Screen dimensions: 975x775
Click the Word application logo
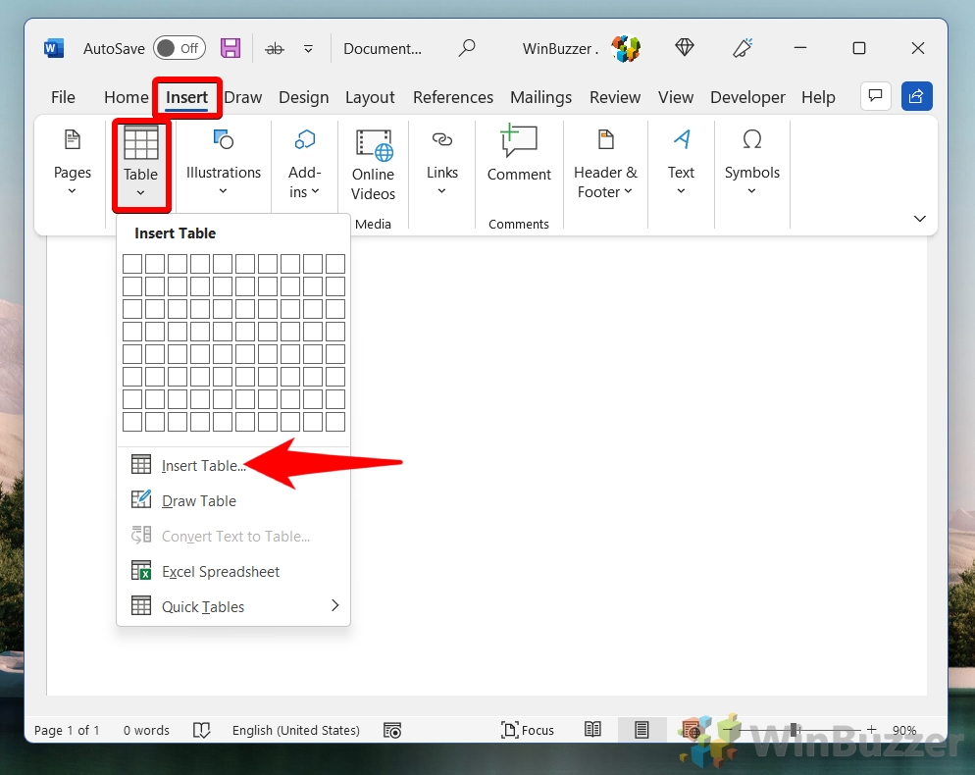click(x=54, y=48)
